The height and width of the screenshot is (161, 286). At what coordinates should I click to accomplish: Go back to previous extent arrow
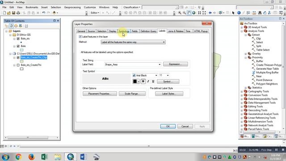tap(210, 13)
